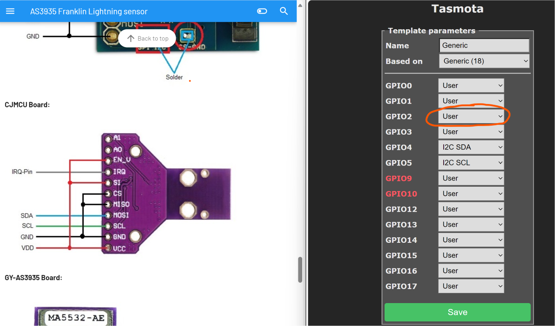Screen dimensions: 555x326
Task: Open the GPIO5 I2C SCL dropdown
Action: coord(471,163)
